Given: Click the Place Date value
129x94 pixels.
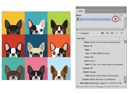Looking at the screenshot, I should [106, 83].
